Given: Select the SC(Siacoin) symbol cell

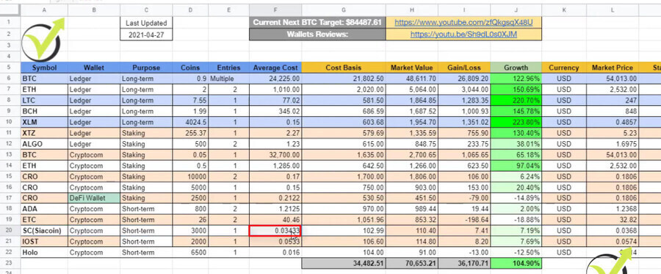Looking at the screenshot, I should [x=44, y=231].
